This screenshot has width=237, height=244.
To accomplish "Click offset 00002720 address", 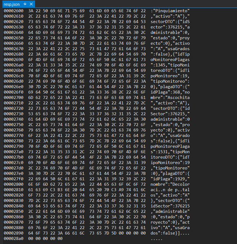I will [x=14, y=108].
